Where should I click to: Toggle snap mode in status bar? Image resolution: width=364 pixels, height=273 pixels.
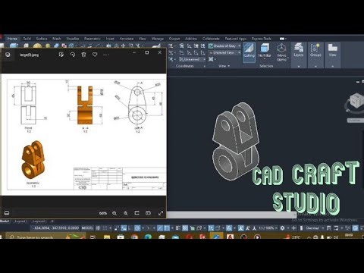coord(105,228)
